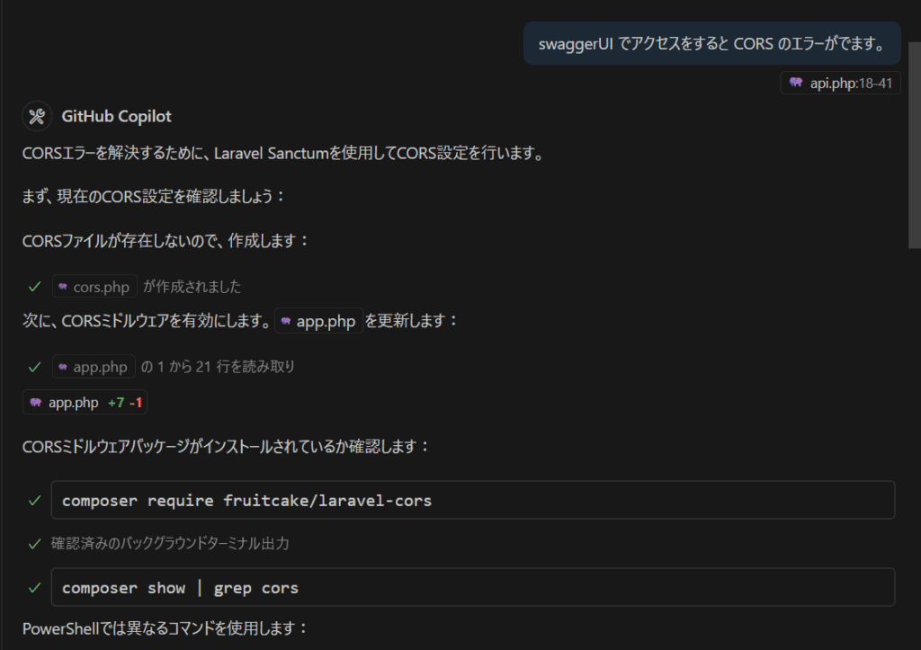
Task: Click the PHP icon inside cors.php chip
Action: pos(63,287)
